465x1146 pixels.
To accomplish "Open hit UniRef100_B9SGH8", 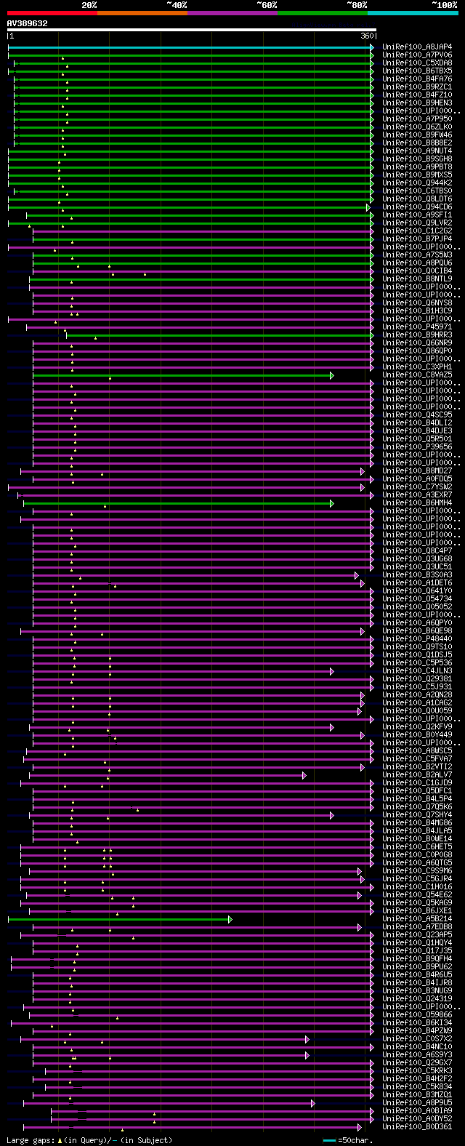I will coord(417,159).
